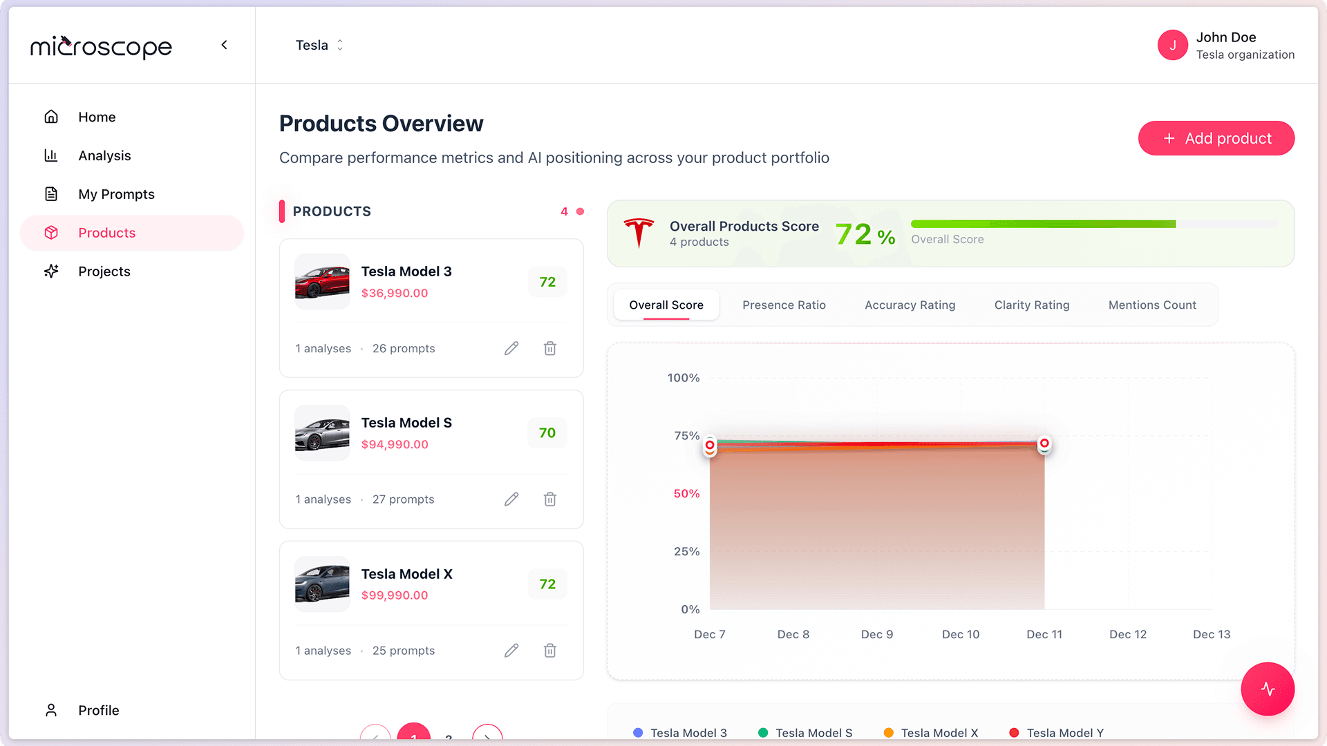Viewport: 1327px width, 746px height.
Task: Open the Home section in the sidebar
Action: [97, 117]
